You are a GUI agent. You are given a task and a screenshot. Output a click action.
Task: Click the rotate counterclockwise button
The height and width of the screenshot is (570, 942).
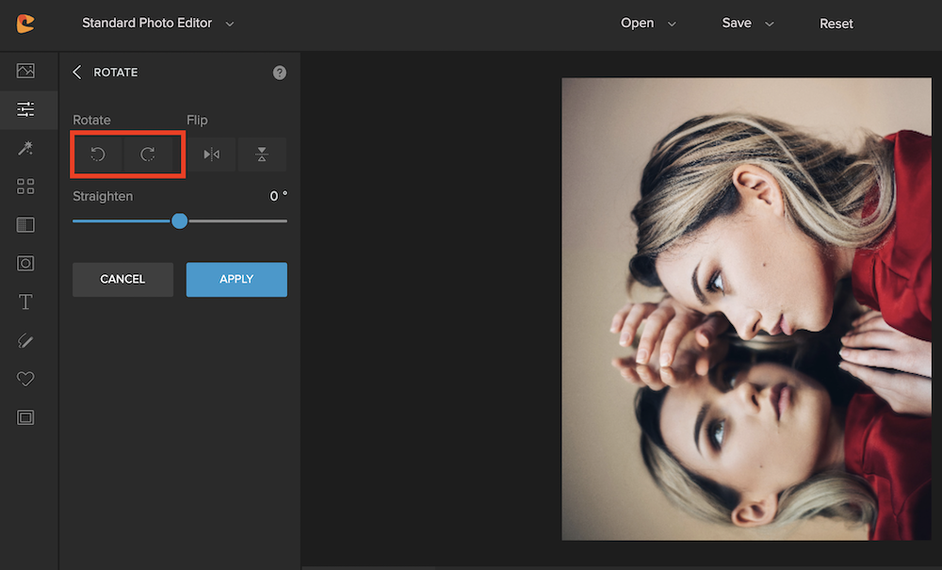tap(98, 155)
